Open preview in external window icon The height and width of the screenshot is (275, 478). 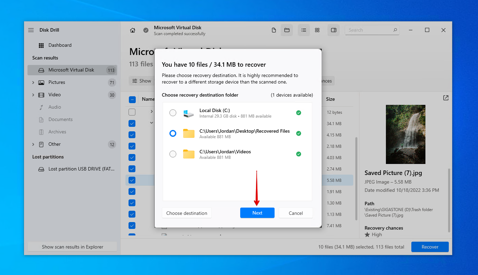pyautogui.click(x=446, y=98)
